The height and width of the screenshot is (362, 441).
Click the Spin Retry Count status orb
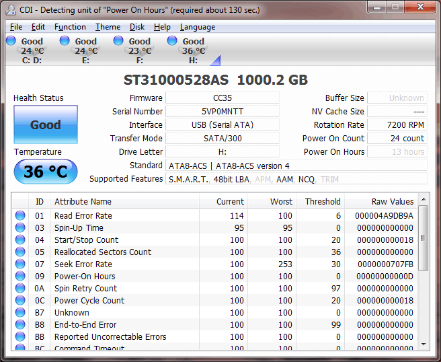click(20, 288)
